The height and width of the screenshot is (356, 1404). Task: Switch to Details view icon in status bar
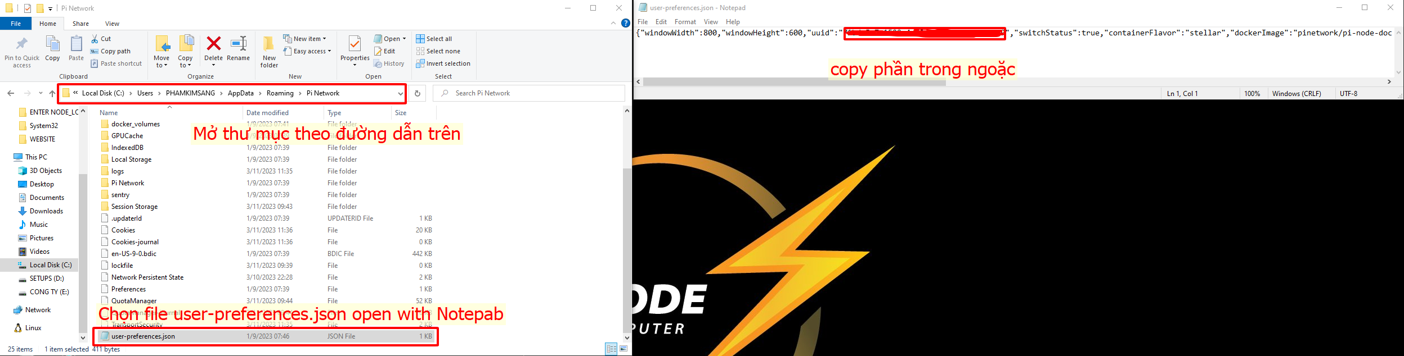(611, 349)
